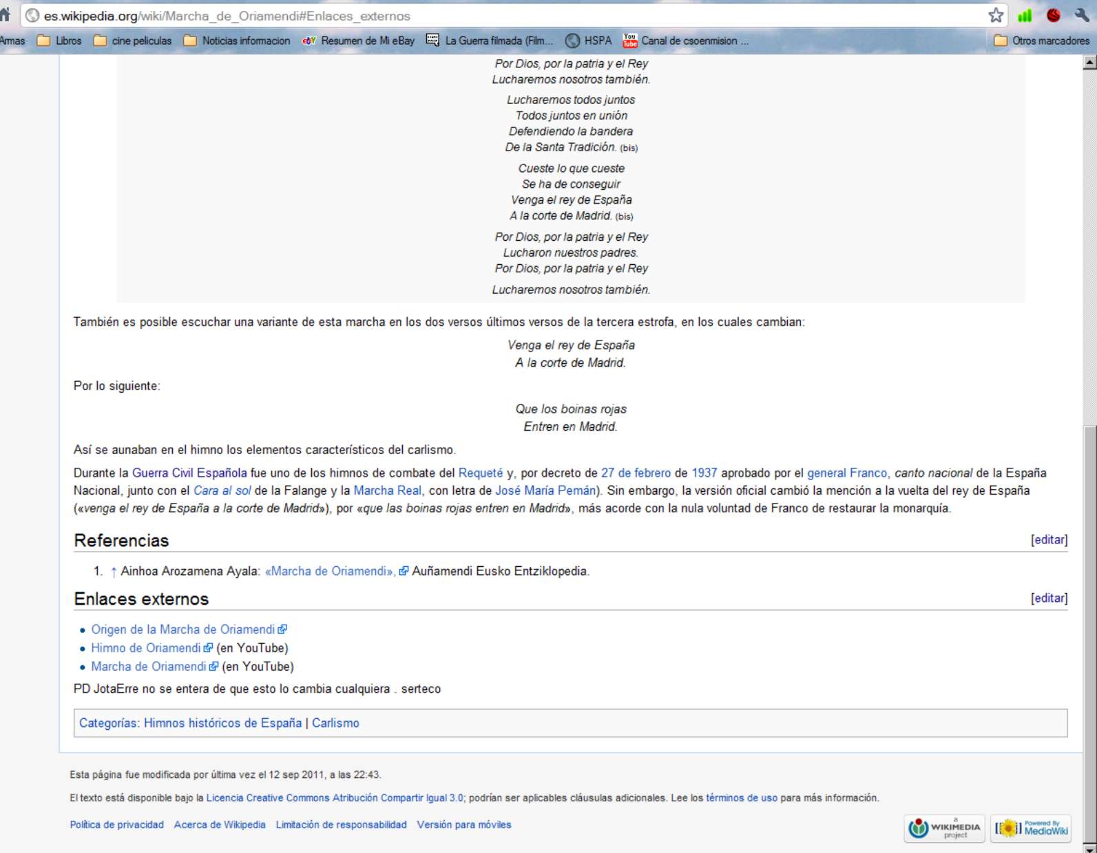The width and height of the screenshot is (1097, 853).
Task: Open the Guerra Civil Española link
Action: click(189, 473)
